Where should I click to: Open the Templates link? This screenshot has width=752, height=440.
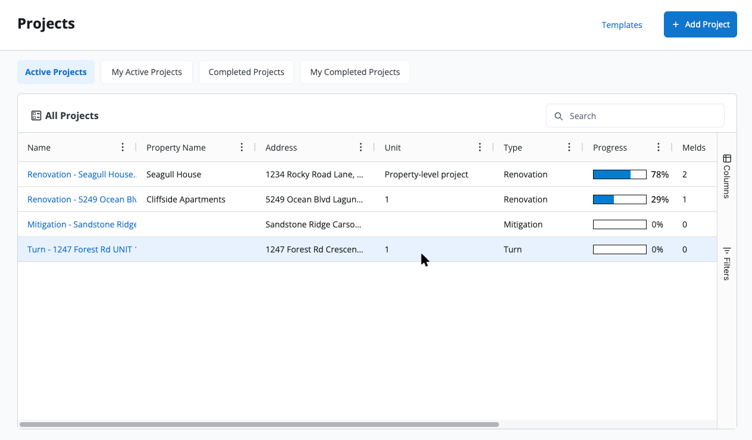(x=622, y=25)
